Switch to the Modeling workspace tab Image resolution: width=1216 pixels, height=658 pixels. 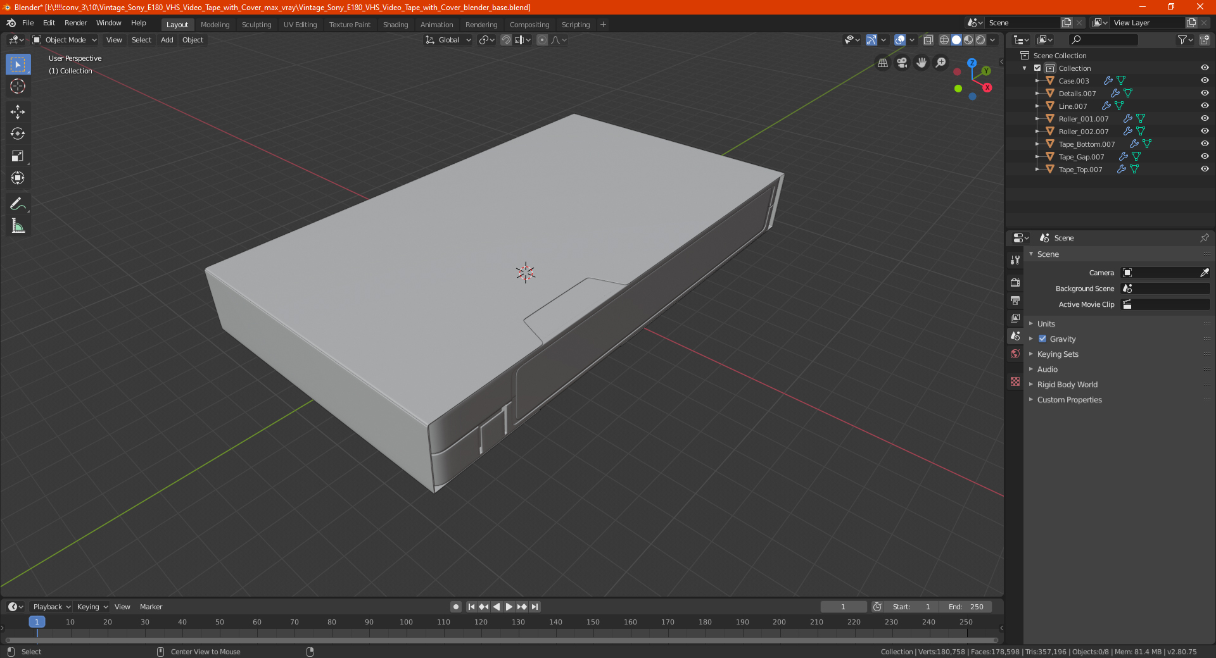[x=215, y=25]
